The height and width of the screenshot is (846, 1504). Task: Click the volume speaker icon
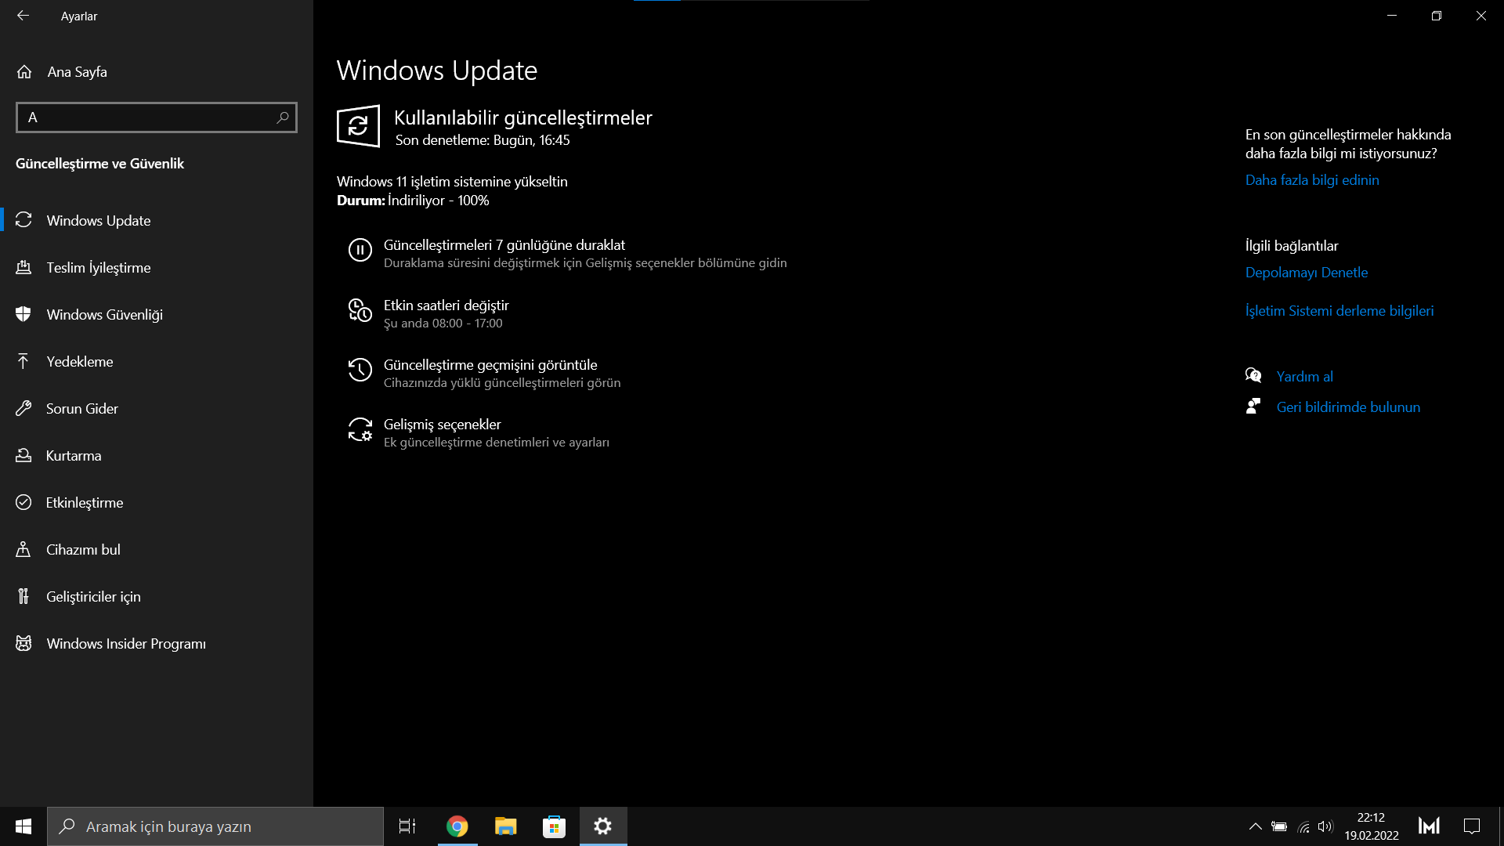(1325, 826)
